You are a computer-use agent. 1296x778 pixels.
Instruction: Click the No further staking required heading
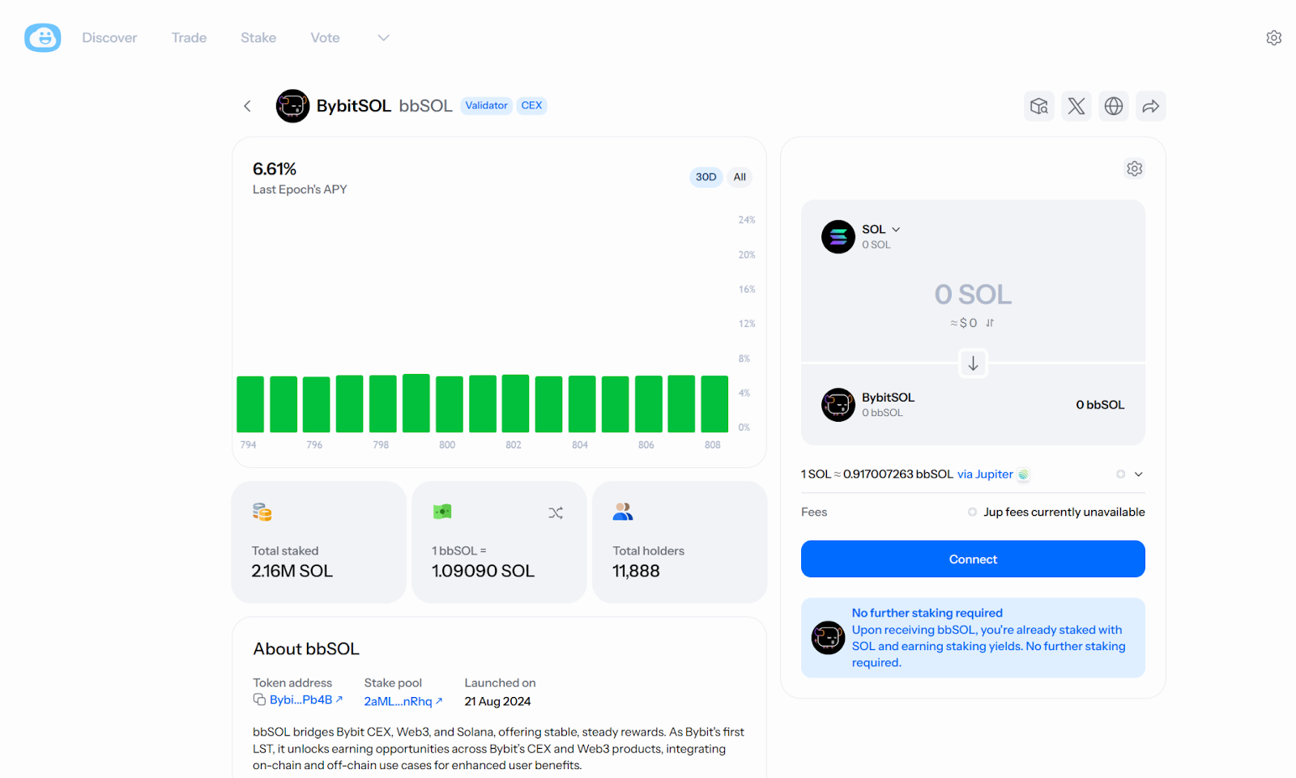click(927, 613)
